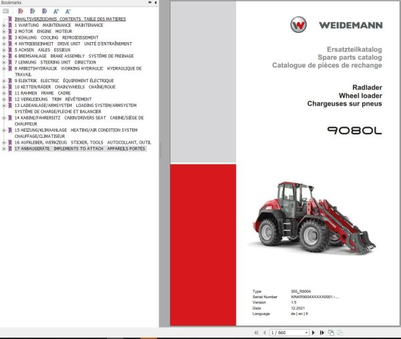Image resolution: width=401 pixels, height=339 pixels.
Task: Select bookmark 16 AUFKLEBER, WERKZEUG STICKER
Action: (x=83, y=142)
